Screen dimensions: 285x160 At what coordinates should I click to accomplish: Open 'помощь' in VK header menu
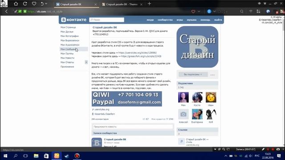(205, 20)
